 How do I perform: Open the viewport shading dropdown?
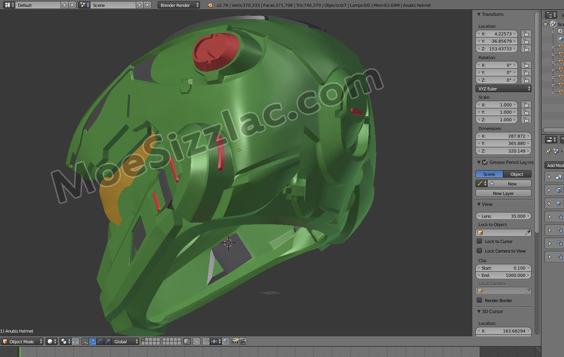pyautogui.click(x=52, y=341)
